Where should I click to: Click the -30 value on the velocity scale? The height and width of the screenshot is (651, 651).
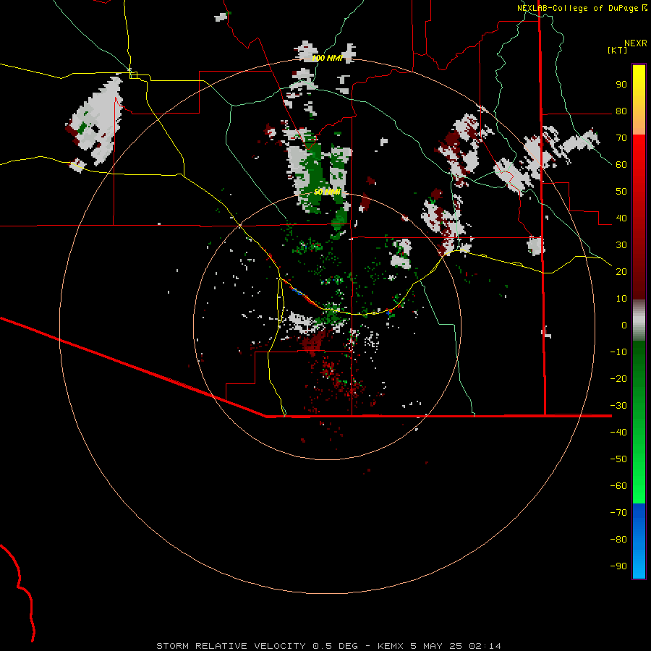pos(618,406)
